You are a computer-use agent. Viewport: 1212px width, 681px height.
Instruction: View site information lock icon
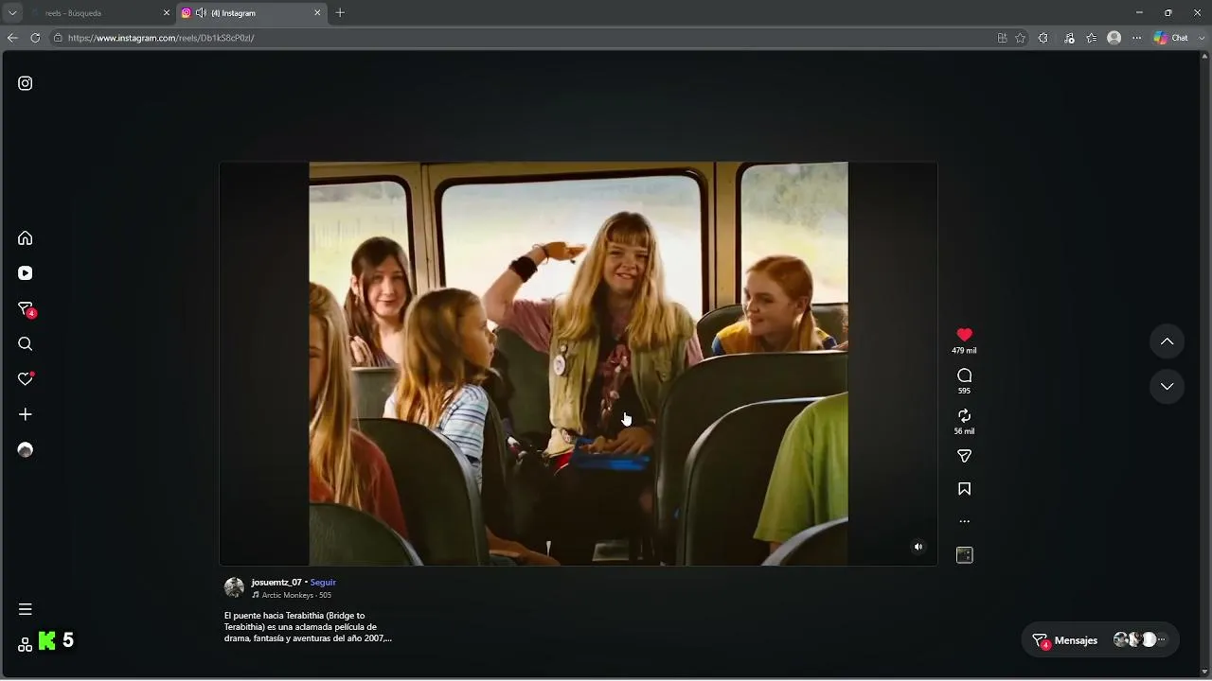pyautogui.click(x=58, y=38)
